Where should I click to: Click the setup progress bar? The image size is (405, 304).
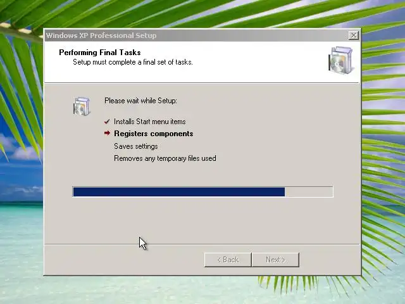[202, 192]
